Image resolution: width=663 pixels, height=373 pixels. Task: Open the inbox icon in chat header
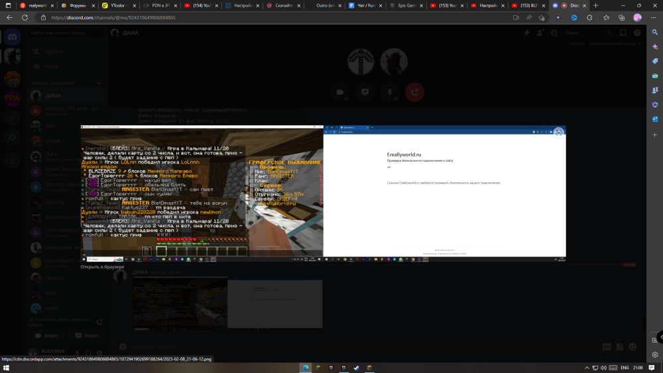tap(623, 32)
